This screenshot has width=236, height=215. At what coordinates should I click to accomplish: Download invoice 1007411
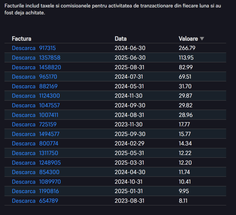coord(24,115)
